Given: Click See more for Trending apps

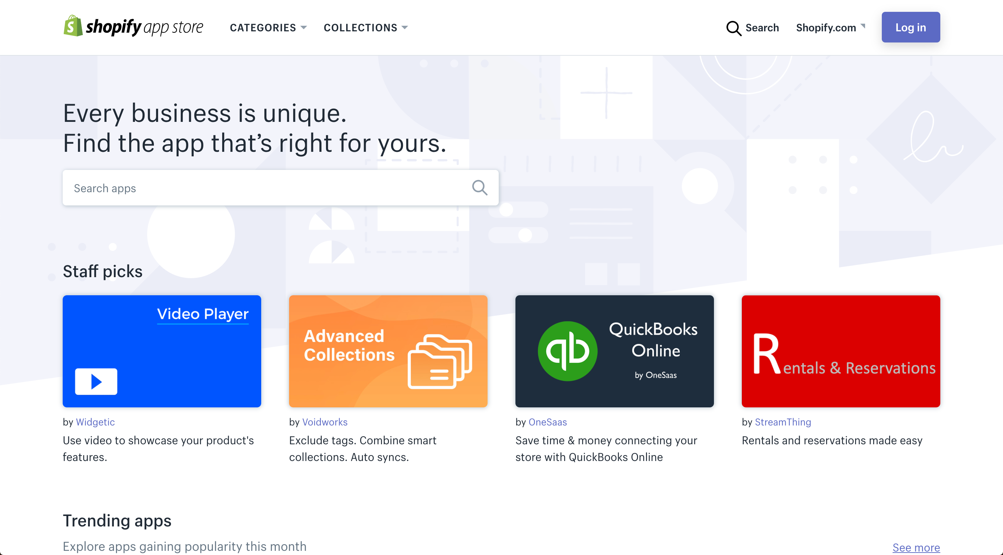Looking at the screenshot, I should coord(916,547).
